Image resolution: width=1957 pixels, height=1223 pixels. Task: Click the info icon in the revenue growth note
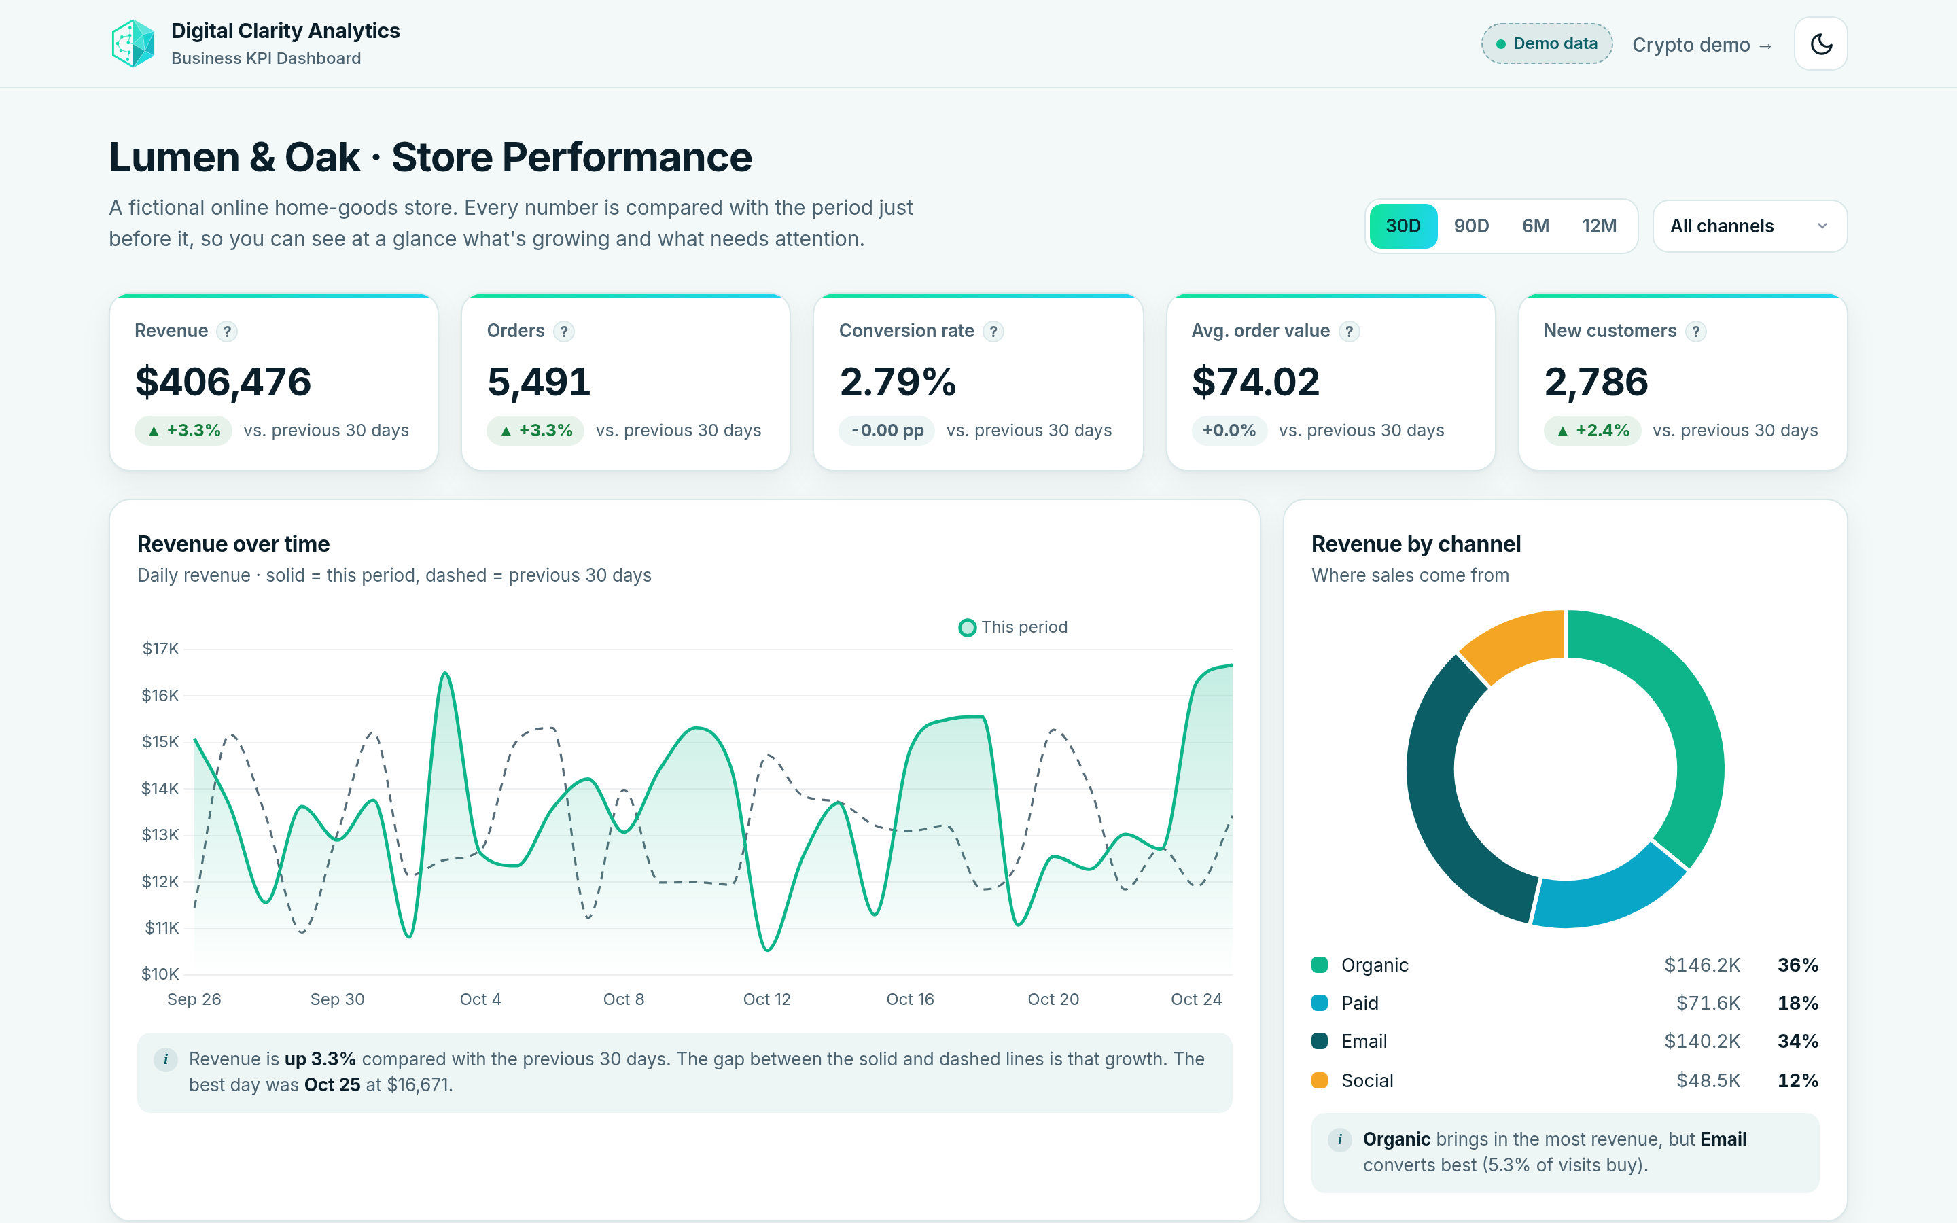tap(166, 1060)
